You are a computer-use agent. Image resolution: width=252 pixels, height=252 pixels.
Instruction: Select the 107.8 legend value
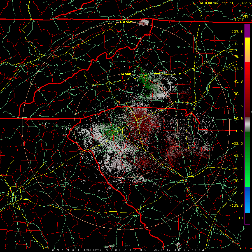pos(237,31)
